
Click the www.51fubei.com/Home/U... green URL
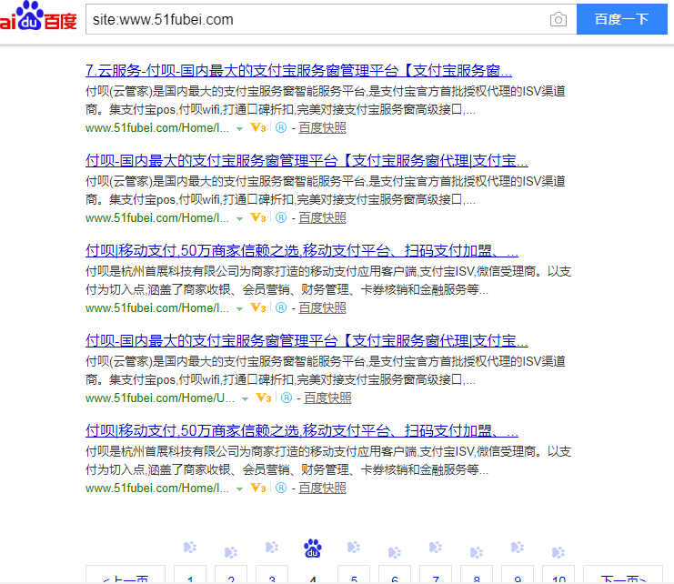(160, 398)
